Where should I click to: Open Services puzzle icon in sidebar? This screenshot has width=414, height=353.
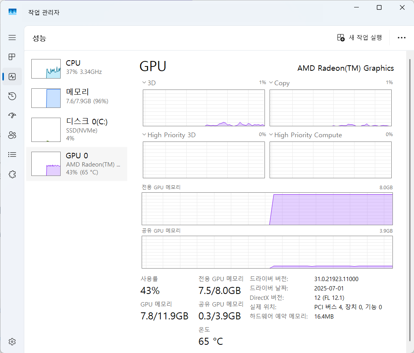tap(12, 174)
